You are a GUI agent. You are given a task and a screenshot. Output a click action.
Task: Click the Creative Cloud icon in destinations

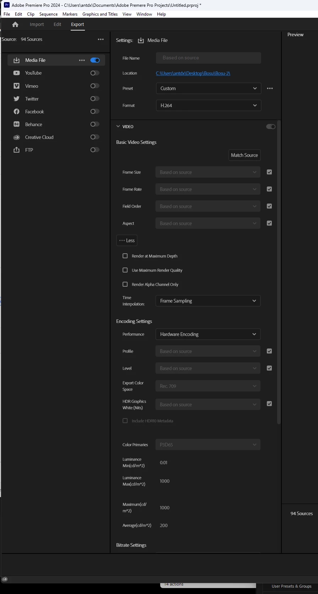click(x=16, y=137)
